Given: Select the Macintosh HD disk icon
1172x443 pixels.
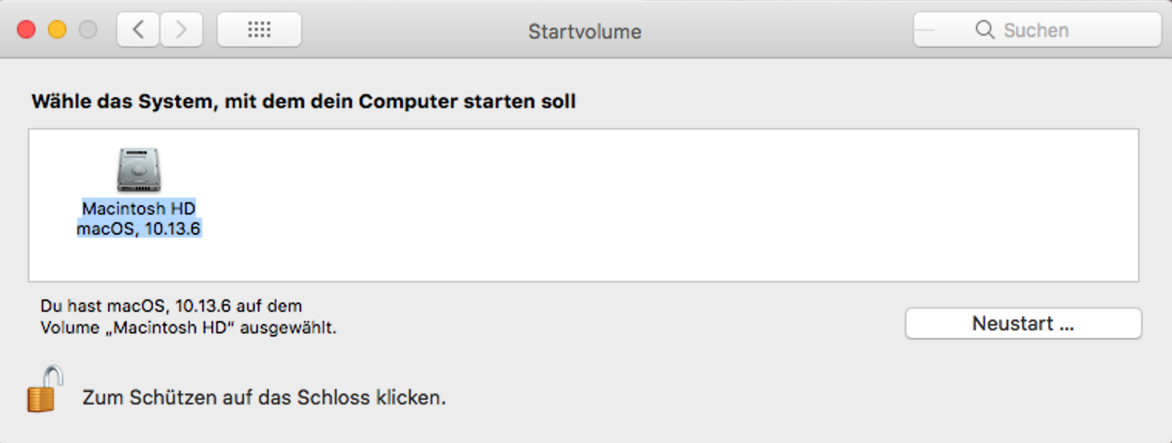Looking at the screenshot, I should 139,170.
